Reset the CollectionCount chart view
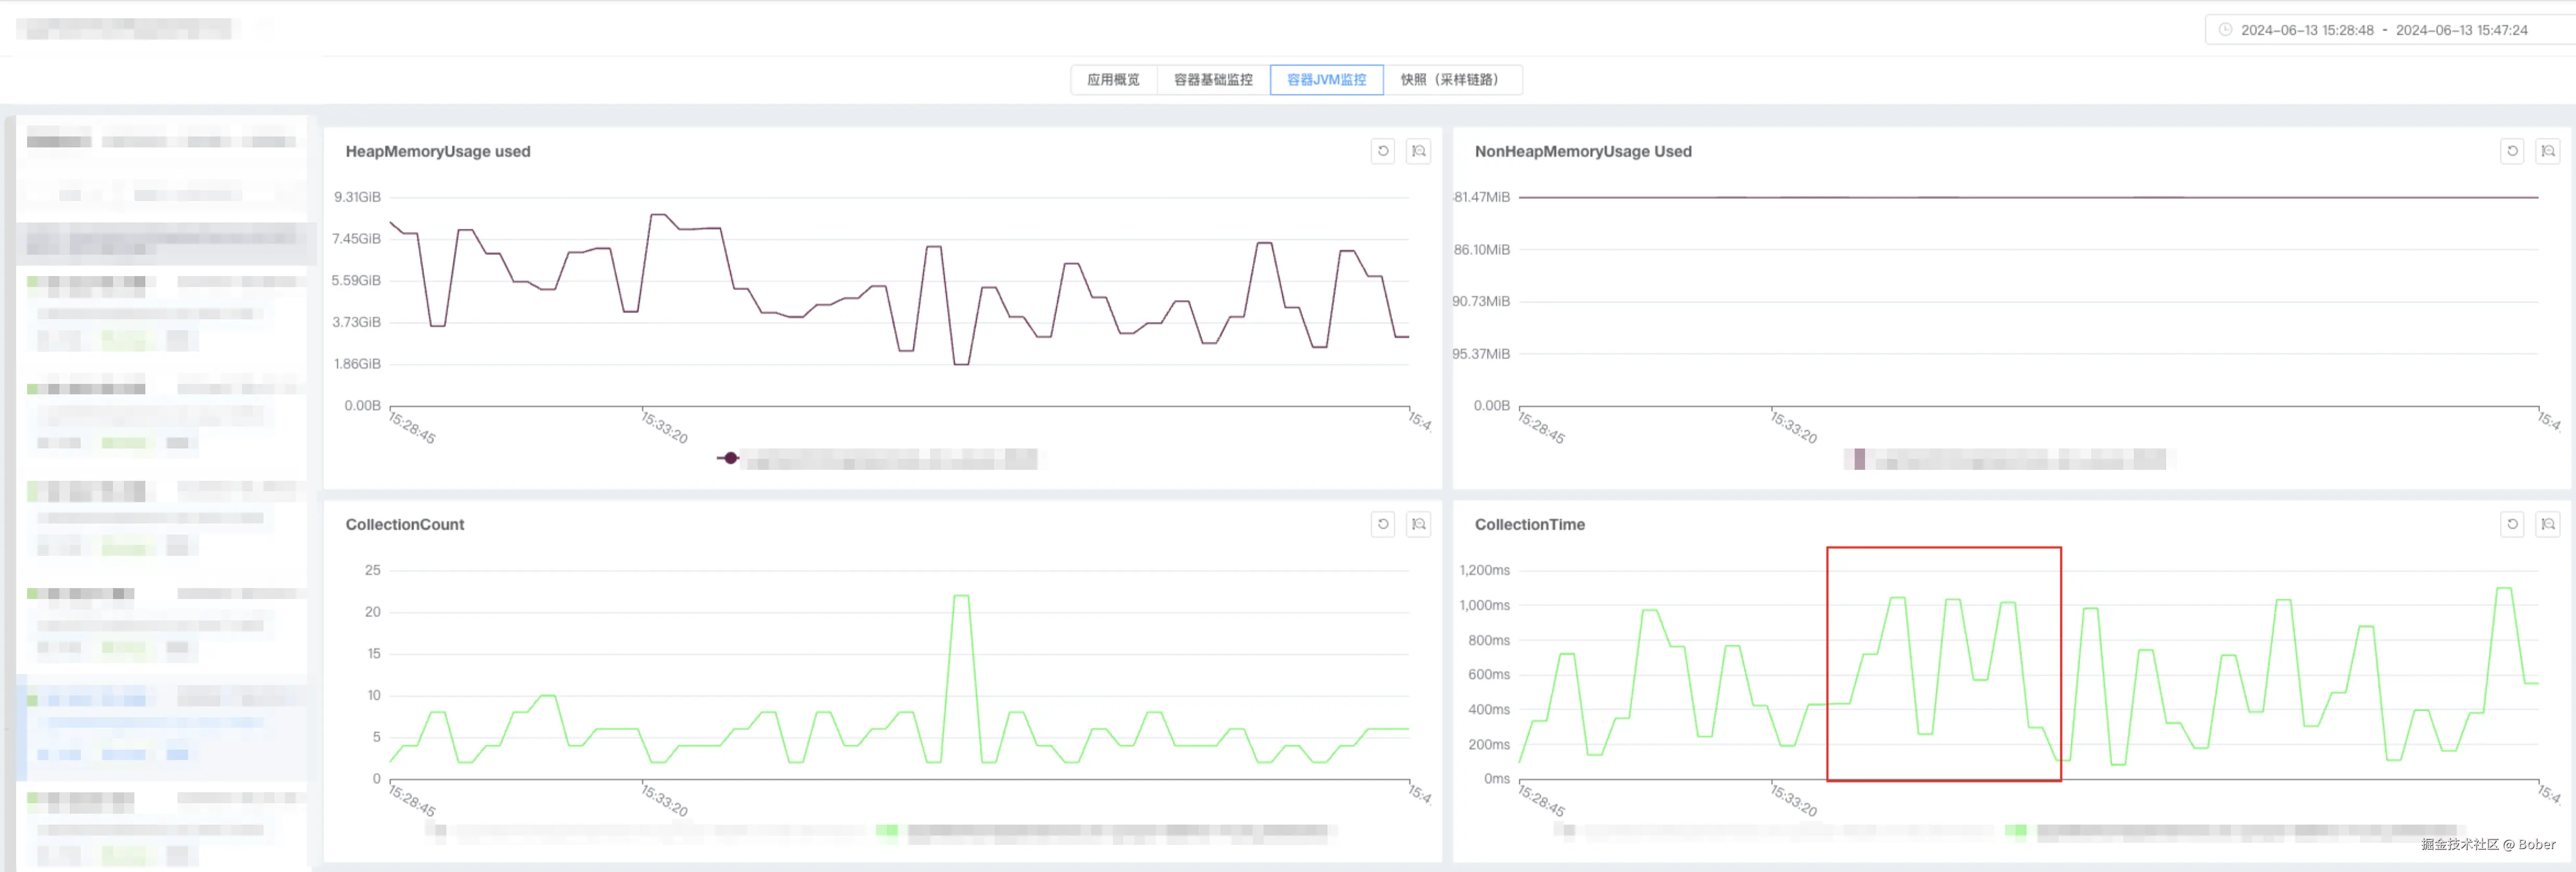 click(x=1383, y=524)
